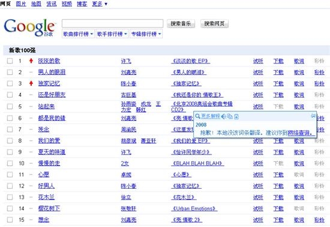The image size is (330, 227).
Task: Expand the 更多 menu in the top bar
Action: 100,4
